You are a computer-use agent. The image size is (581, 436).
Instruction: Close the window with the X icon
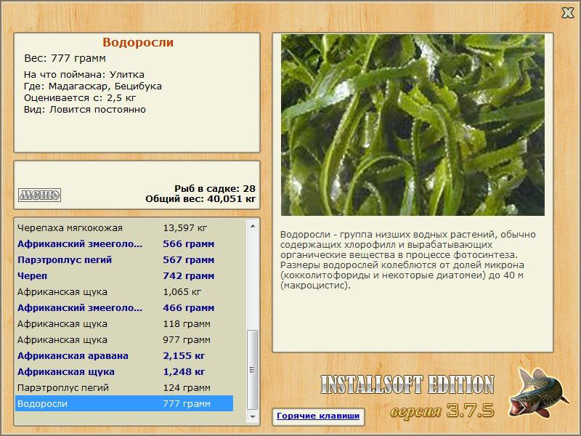pyautogui.click(x=567, y=13)
